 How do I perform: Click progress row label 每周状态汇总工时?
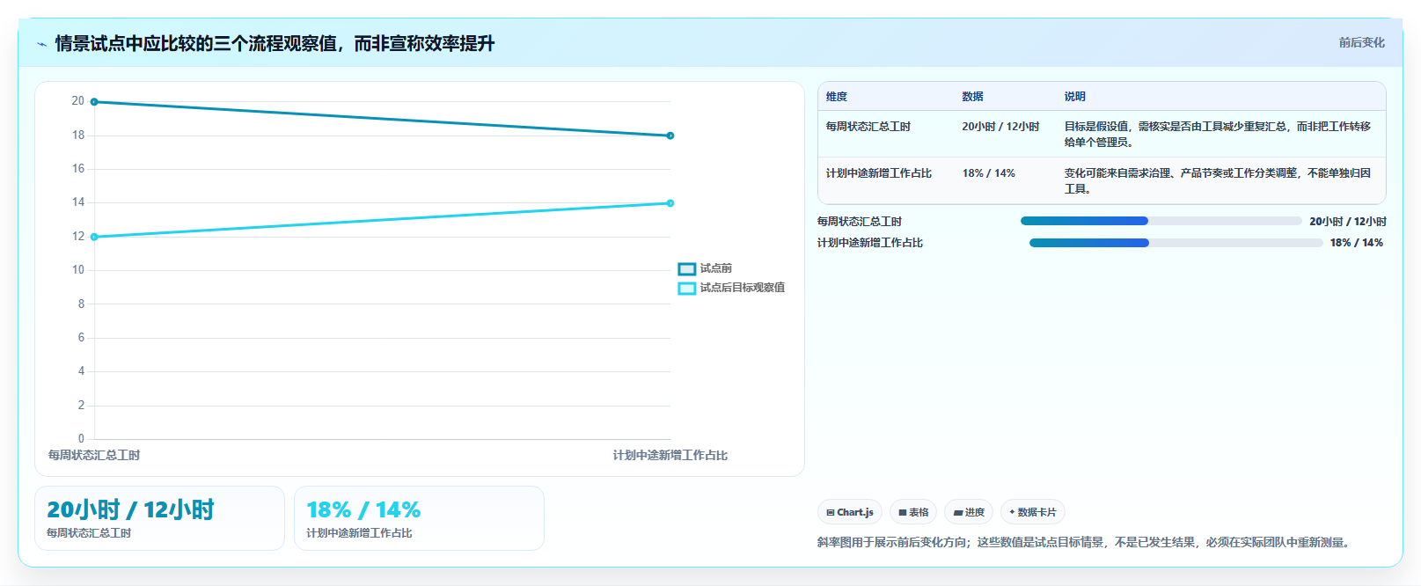pos(860,222)
